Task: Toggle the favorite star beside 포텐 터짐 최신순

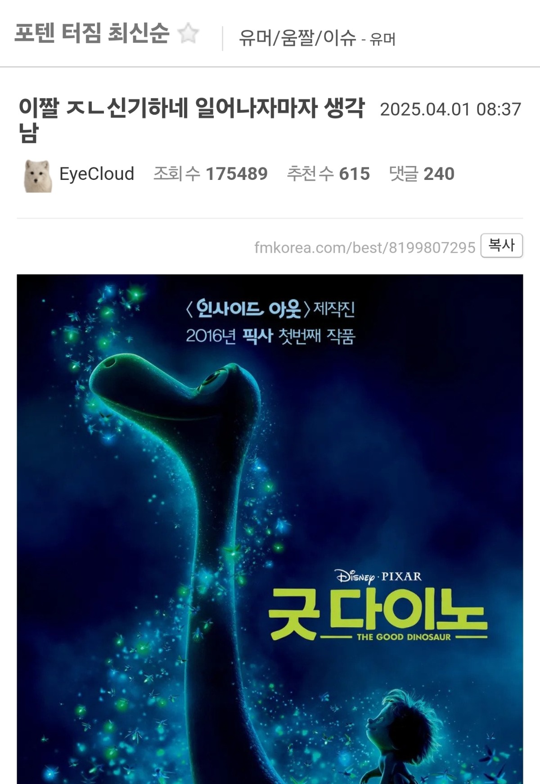Action: pos(188,34)
